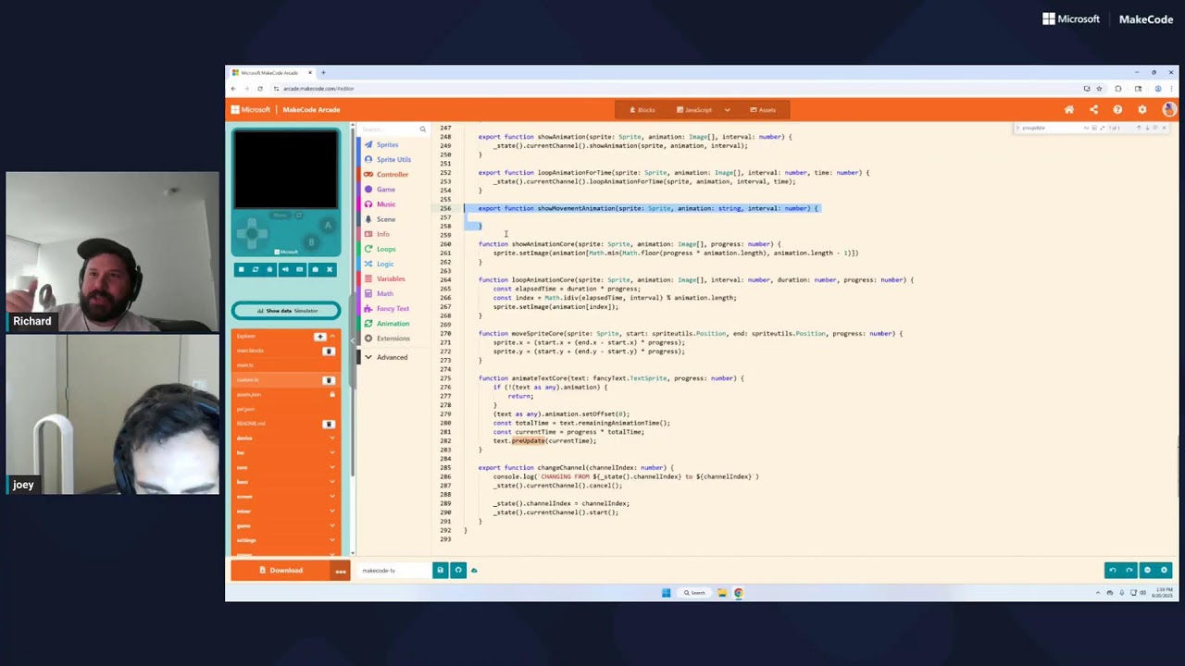Image resolution: width=1185 pixels, height=666 pixels.
Task: Select the JavaScript editor tab
Action: click(x=694, y=110)
